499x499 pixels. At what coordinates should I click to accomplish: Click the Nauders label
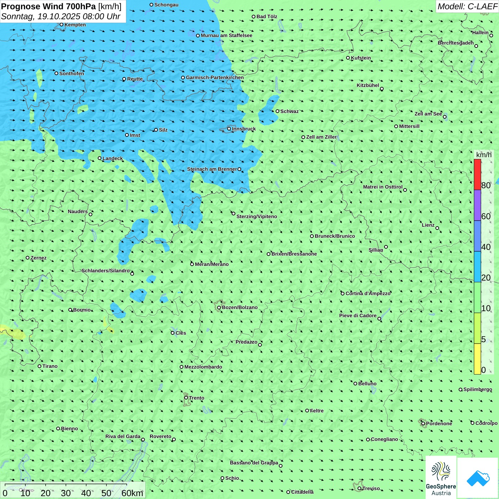(x=78, y=211)
